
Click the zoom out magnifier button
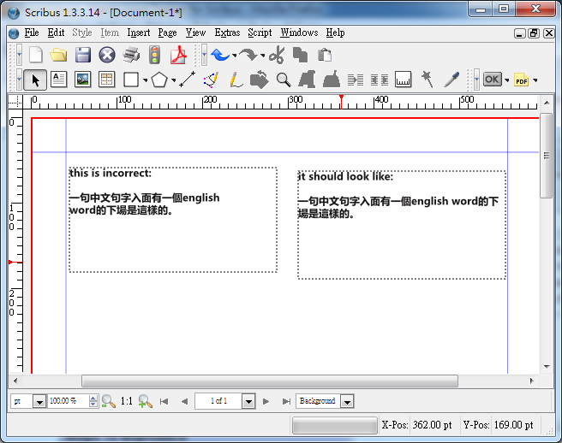[x=108, y=401]
